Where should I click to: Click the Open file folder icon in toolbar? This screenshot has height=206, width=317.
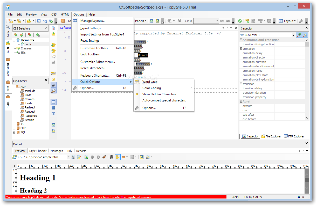tap(29, 21)
